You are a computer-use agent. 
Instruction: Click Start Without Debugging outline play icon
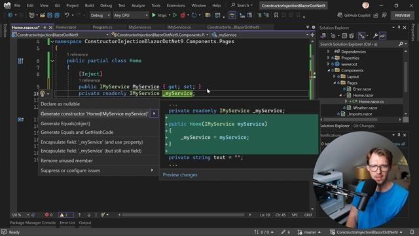(x=175, y=15)
